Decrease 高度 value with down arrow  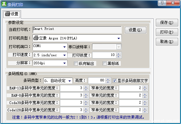click(x=108, y=82)
